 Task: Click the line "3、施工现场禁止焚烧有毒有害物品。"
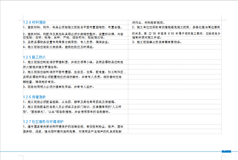coord(157,42)
